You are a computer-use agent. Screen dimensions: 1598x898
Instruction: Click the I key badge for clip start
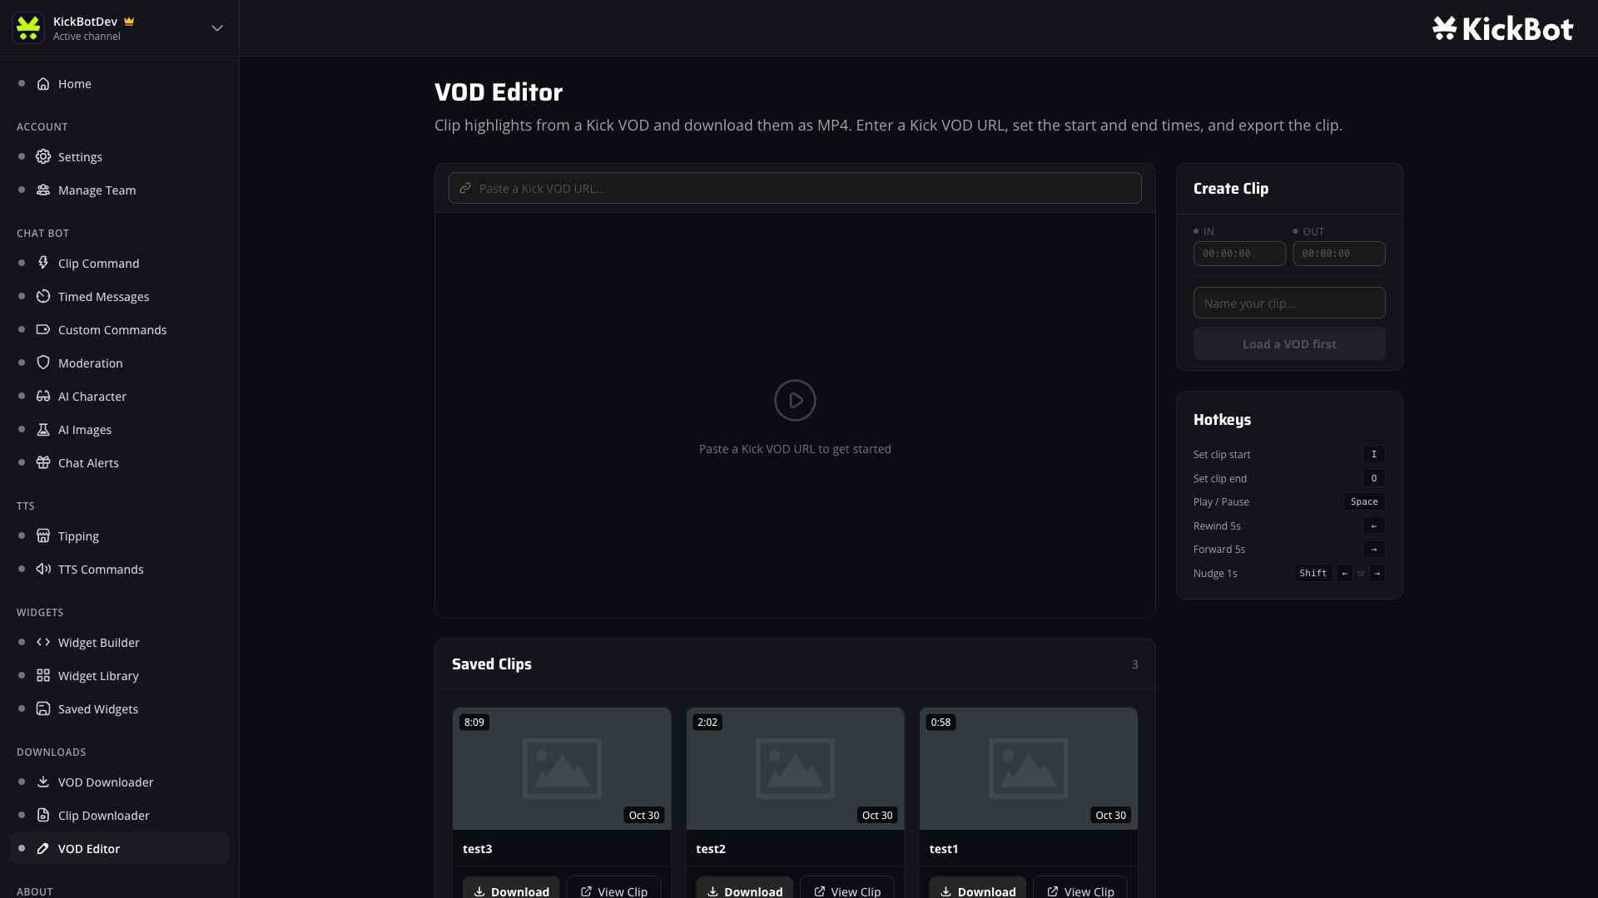(1374, 454)
